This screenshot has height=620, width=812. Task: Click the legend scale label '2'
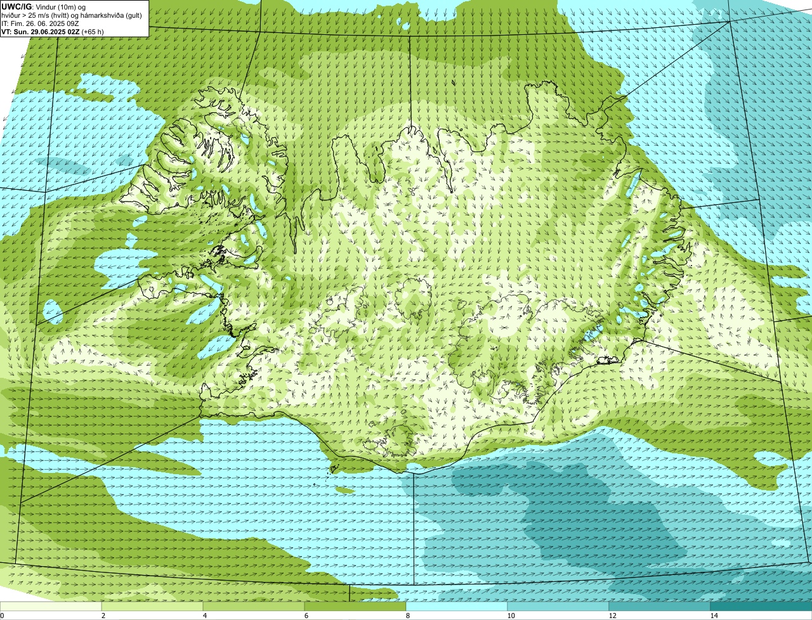(x=103, y=616)
